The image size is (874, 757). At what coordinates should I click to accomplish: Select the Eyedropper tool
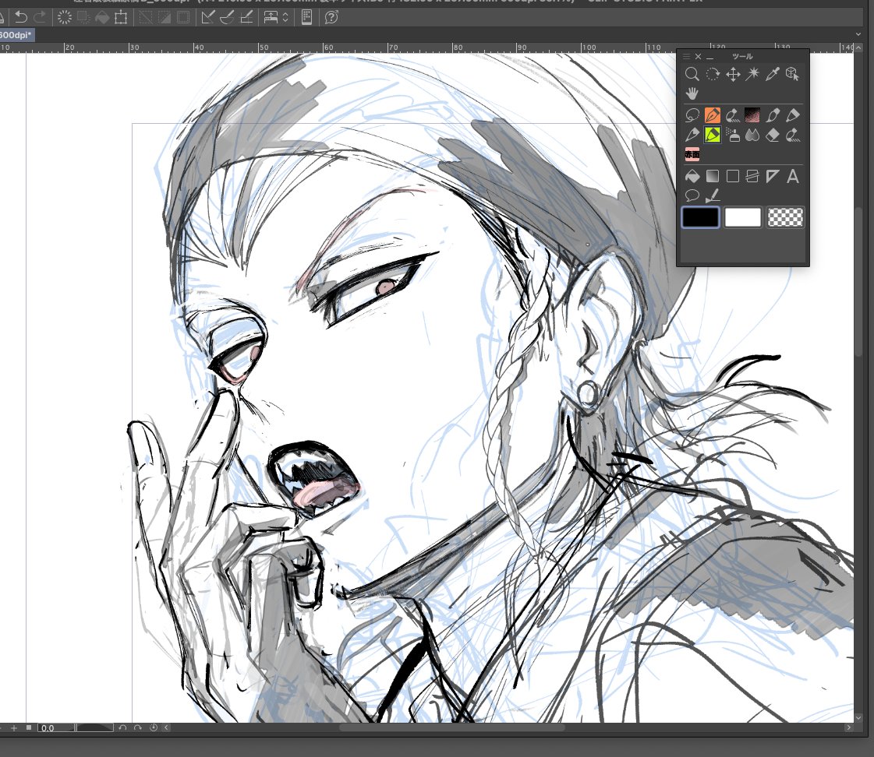[773, 74]
